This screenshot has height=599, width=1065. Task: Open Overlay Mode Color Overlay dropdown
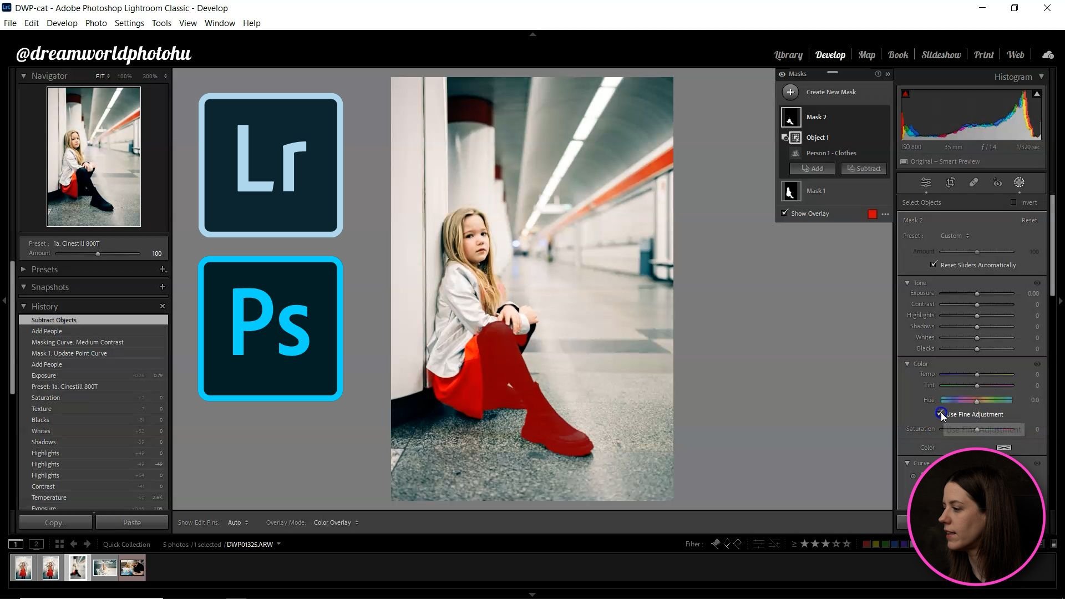336,522
